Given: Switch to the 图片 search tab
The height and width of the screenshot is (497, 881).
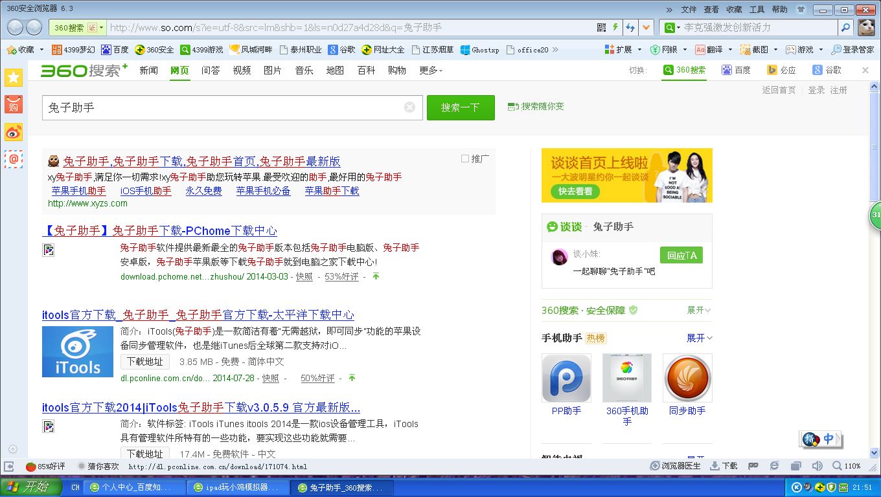Looking at the screenshot, I should [x=273, y=71].
